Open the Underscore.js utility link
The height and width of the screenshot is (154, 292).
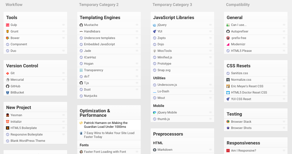[167, 85]
